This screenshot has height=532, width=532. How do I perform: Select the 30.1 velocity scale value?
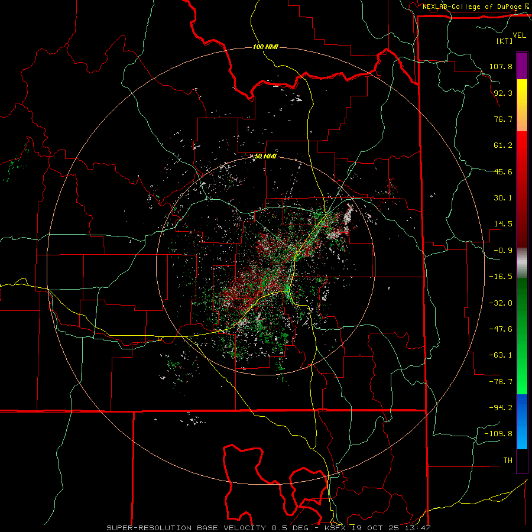[503, 198]
